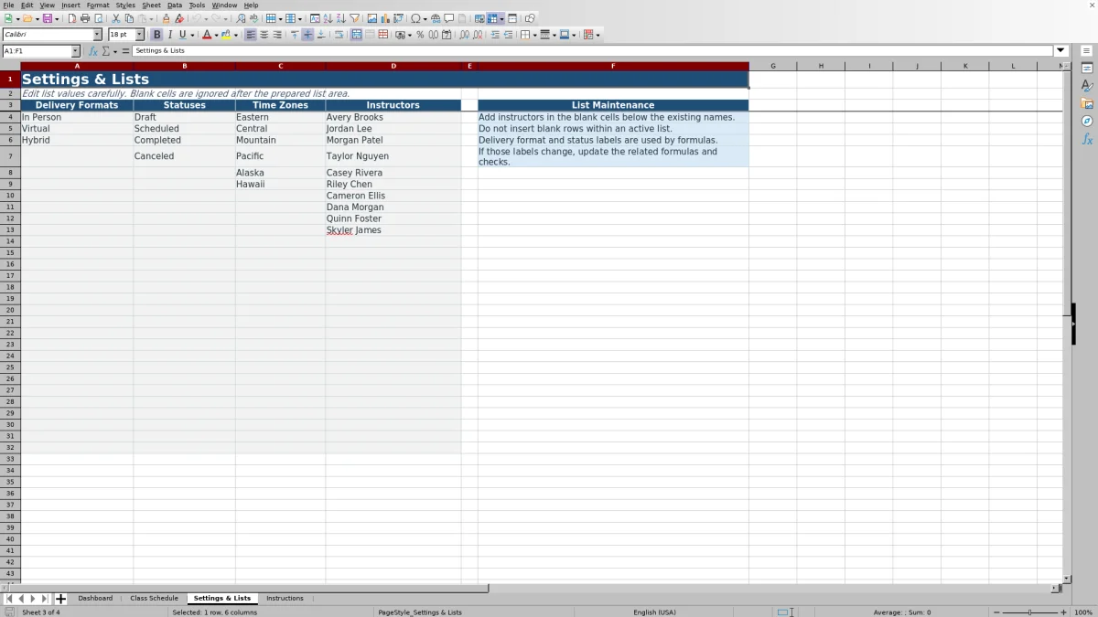The height and width of the screenshot is (617, 1098).
Task: Go to first sheet navigation arrow
Action: 9,599
